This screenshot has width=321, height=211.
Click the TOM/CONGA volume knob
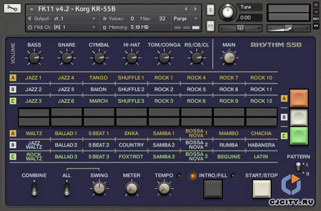[164, 57]
